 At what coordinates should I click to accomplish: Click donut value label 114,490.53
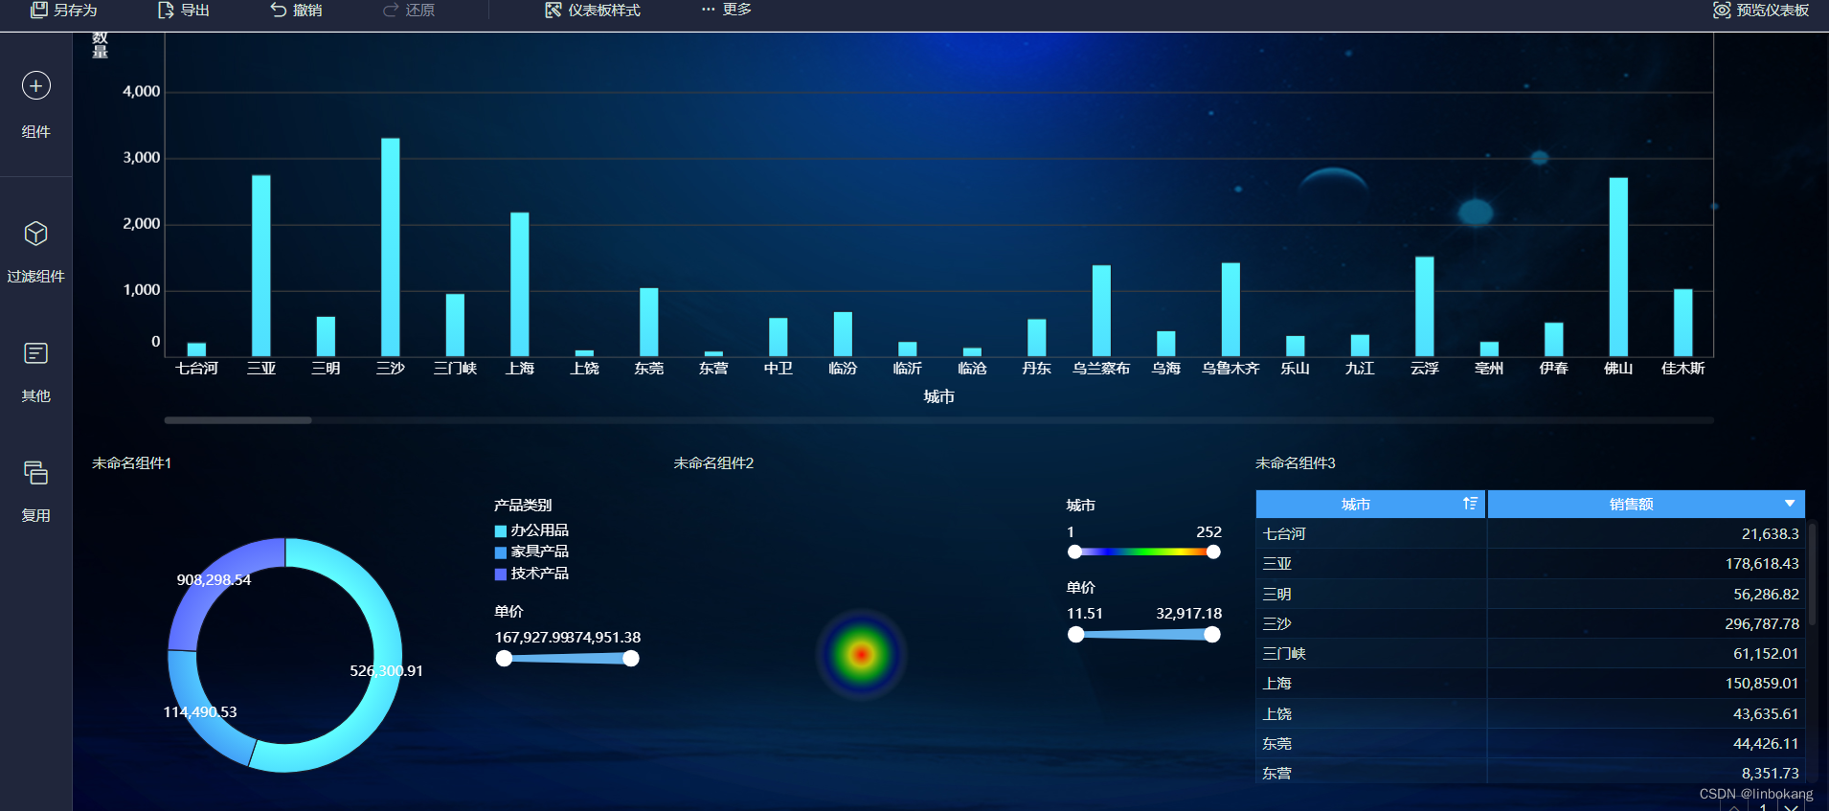point(200,712)
